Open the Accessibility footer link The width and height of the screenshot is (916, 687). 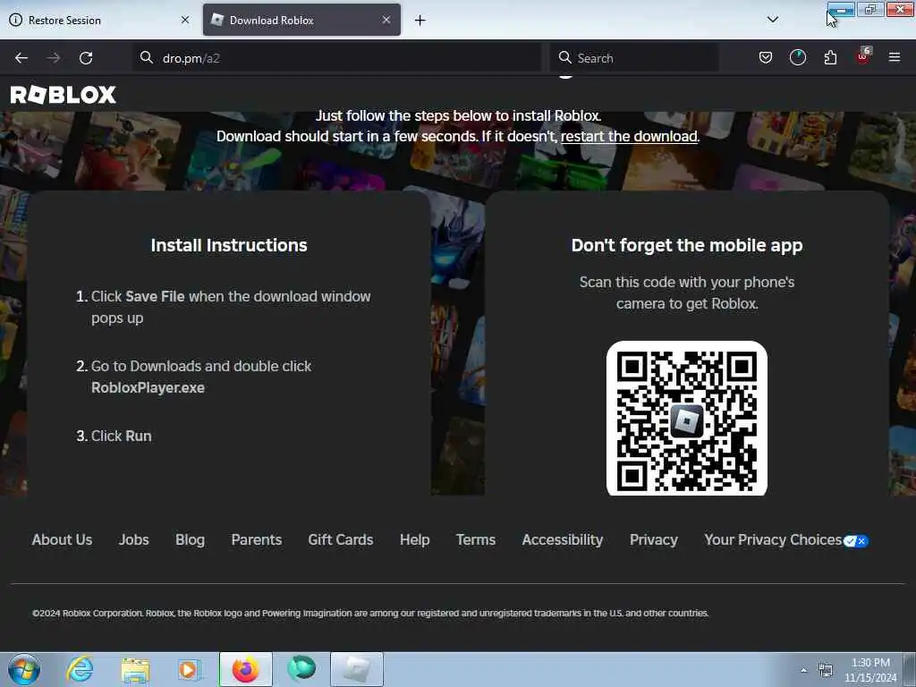(x=563, y=539)
